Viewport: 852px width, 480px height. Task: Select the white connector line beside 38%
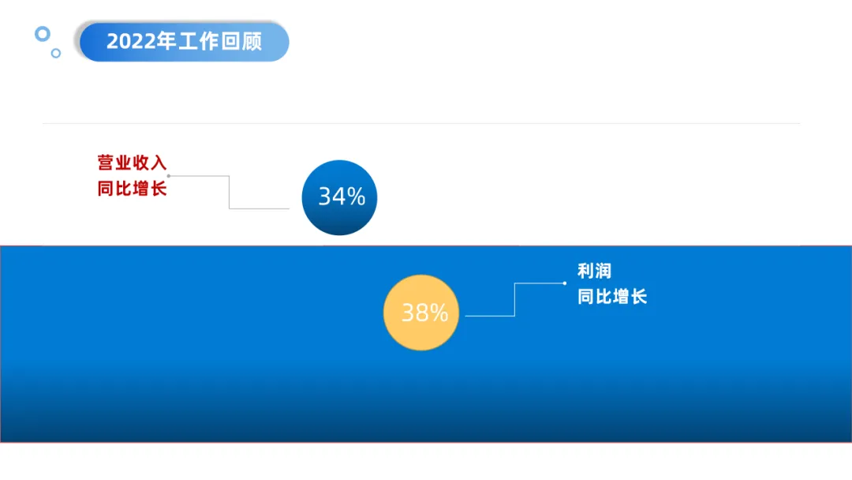coord(514,299)
